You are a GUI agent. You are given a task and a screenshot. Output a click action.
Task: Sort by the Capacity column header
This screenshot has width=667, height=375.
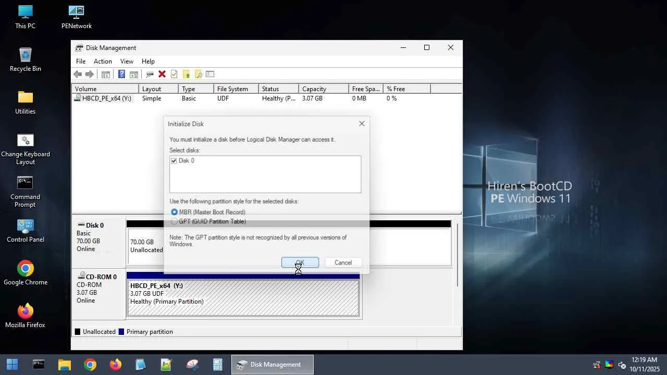(324, 89)
